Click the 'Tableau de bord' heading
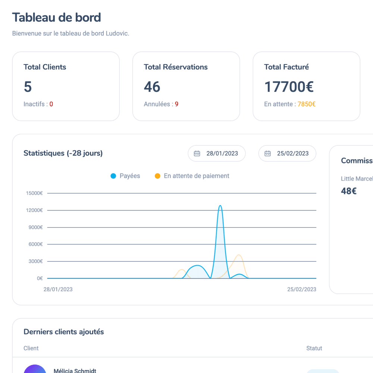Viewport: 373px width, 373px height. click(x=57, y=18)
